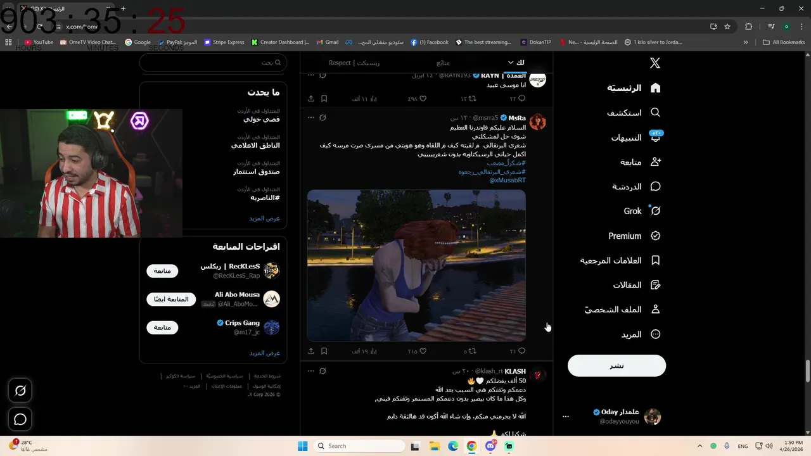Open الدردشة chat in sidebar
Viewport: 811px width, 456px height.
(x=636, y=187)
